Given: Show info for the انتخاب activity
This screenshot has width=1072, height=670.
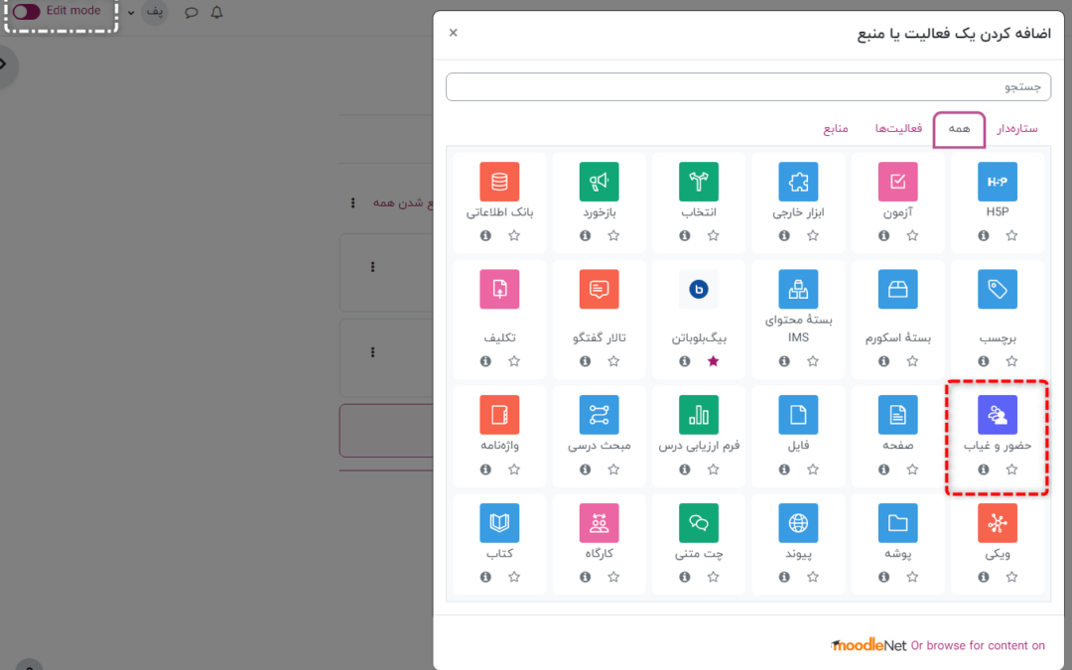Looking at the screenshot, I should click(x=685, y=236).
